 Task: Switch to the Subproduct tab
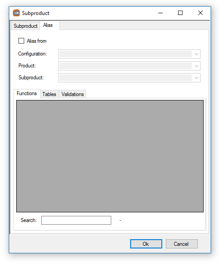point(26,26)
